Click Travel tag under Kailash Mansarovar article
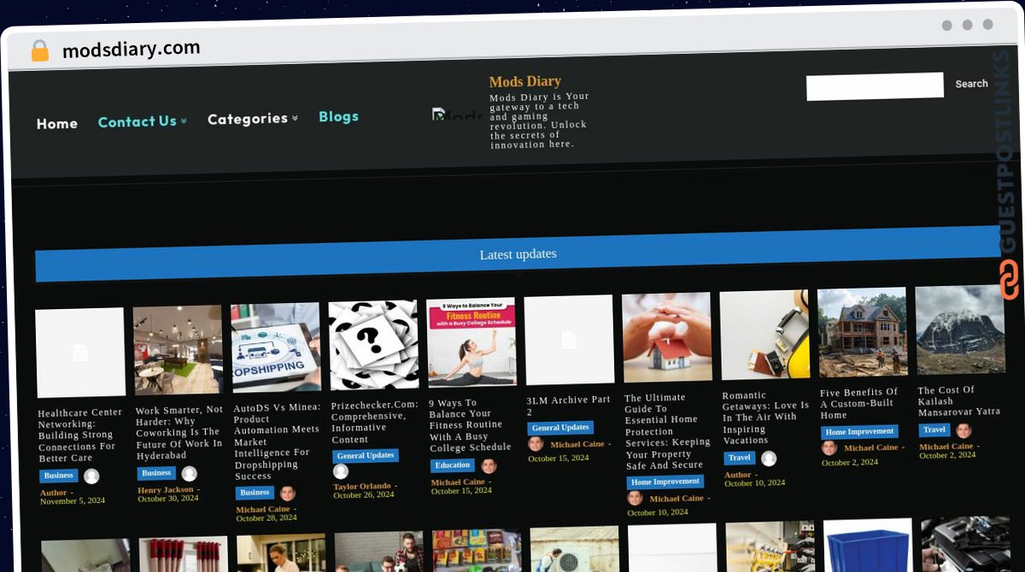The image size is (1025, 572). tap(935, 430)
